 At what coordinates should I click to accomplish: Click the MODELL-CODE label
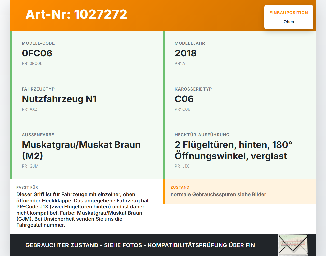coord(38,43)
